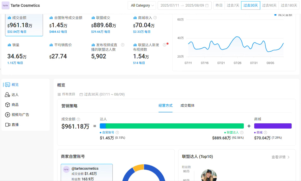Click the calendar icon in date range

[207, 5]
